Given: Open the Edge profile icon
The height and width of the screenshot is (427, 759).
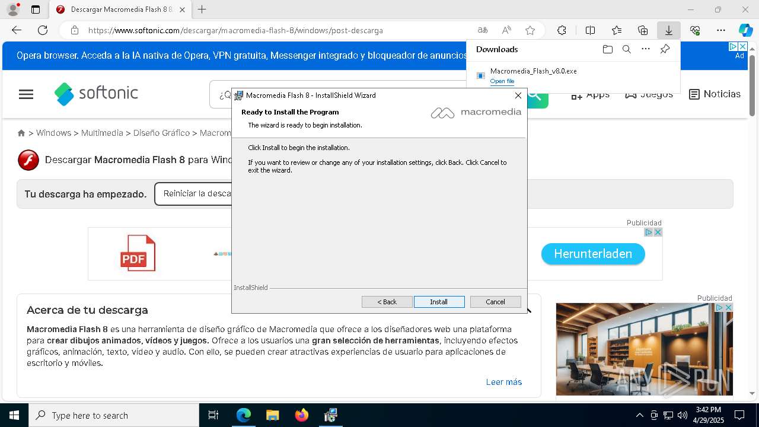Looking at the screenshot, I should point(13,9).
